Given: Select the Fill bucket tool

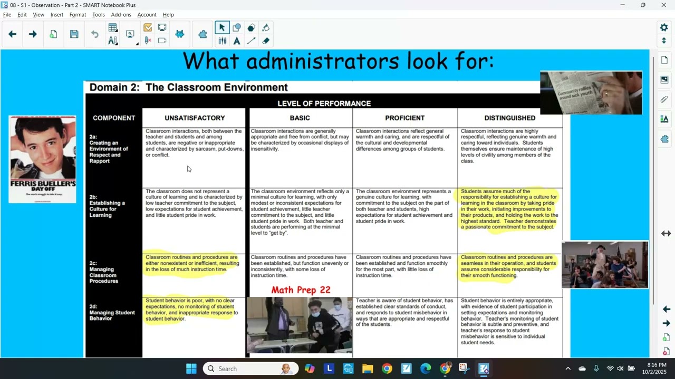Looking at the screenshot, I should 266,27.
